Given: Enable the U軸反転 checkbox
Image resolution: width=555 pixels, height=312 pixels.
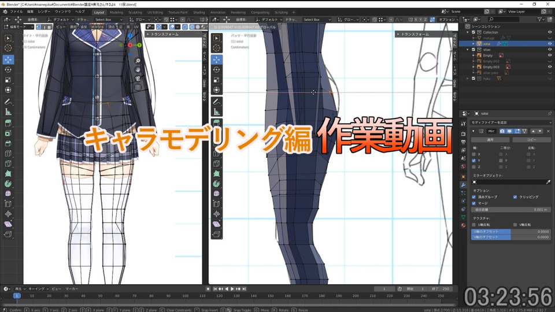Looking at the screenshot, I should tap(474, 225).
